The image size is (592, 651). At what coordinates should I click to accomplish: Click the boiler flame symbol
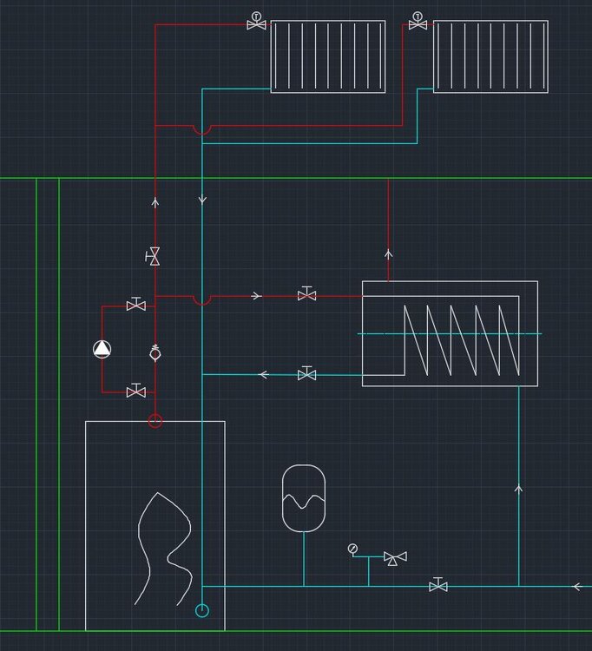click(x=163, y=549)
